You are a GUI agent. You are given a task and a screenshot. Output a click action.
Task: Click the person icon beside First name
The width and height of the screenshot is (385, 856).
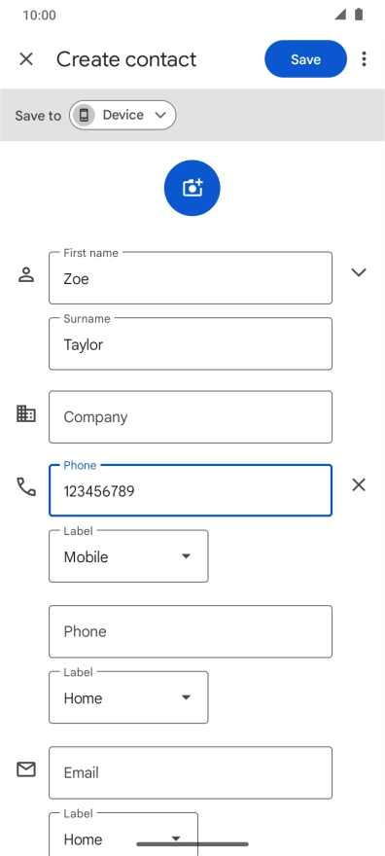click(26, 274)
